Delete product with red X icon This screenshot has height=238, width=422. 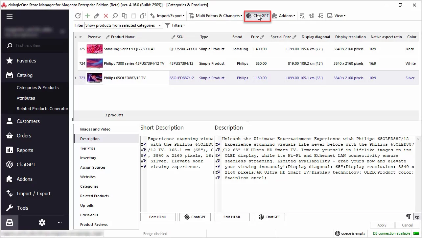pos(106,16)
